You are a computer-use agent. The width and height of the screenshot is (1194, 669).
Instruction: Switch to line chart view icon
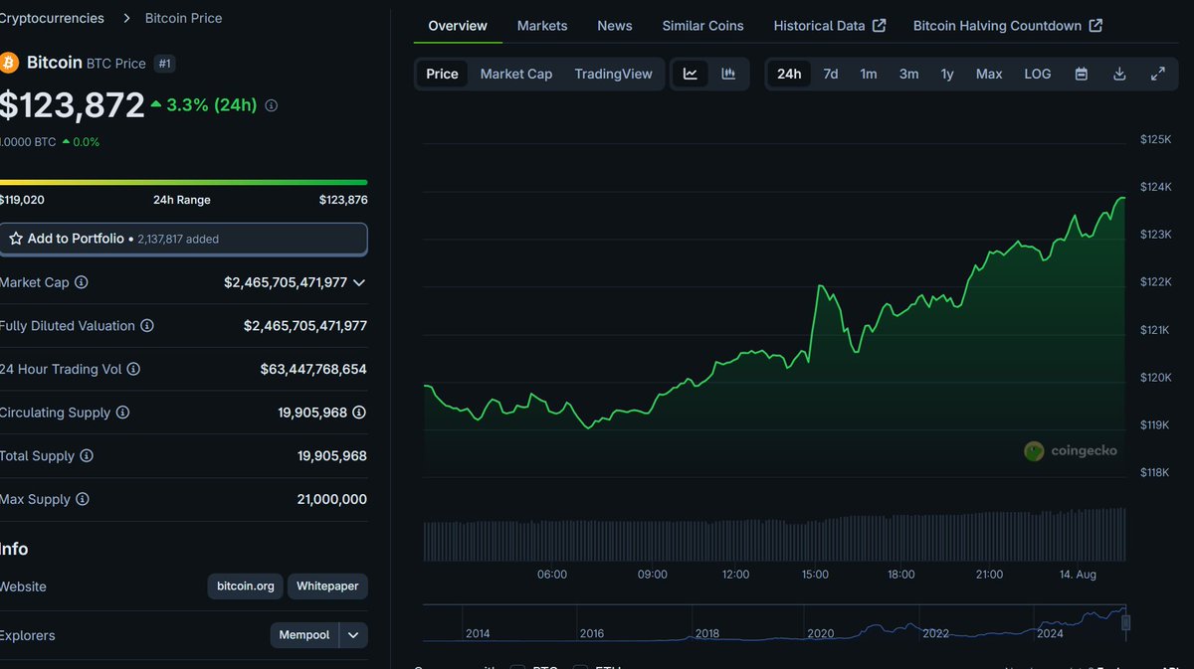(x=691, y=74)
